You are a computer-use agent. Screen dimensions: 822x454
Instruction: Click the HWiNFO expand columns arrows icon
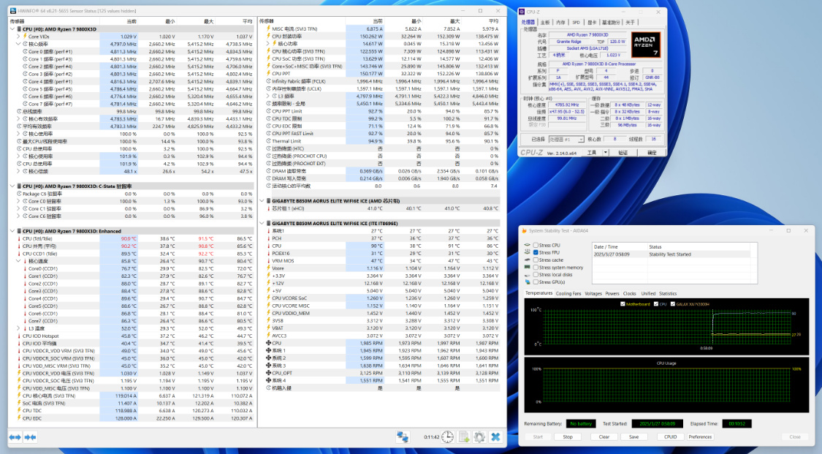[x=15, y=436]
